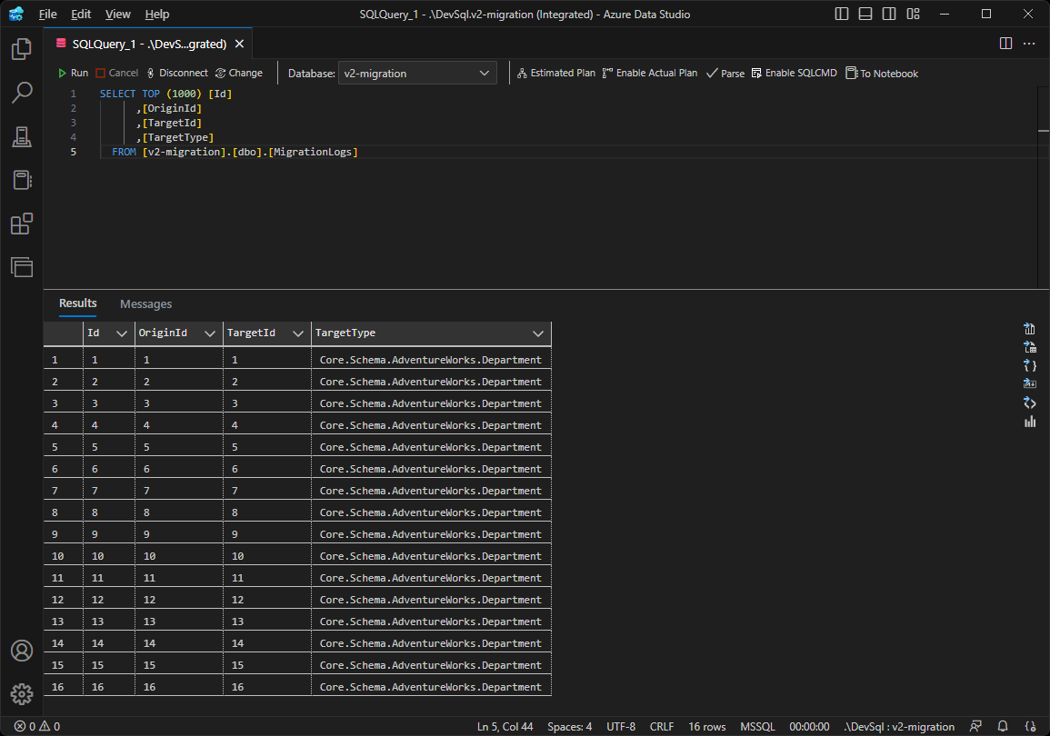Run the SQL query

coord(73,73)
